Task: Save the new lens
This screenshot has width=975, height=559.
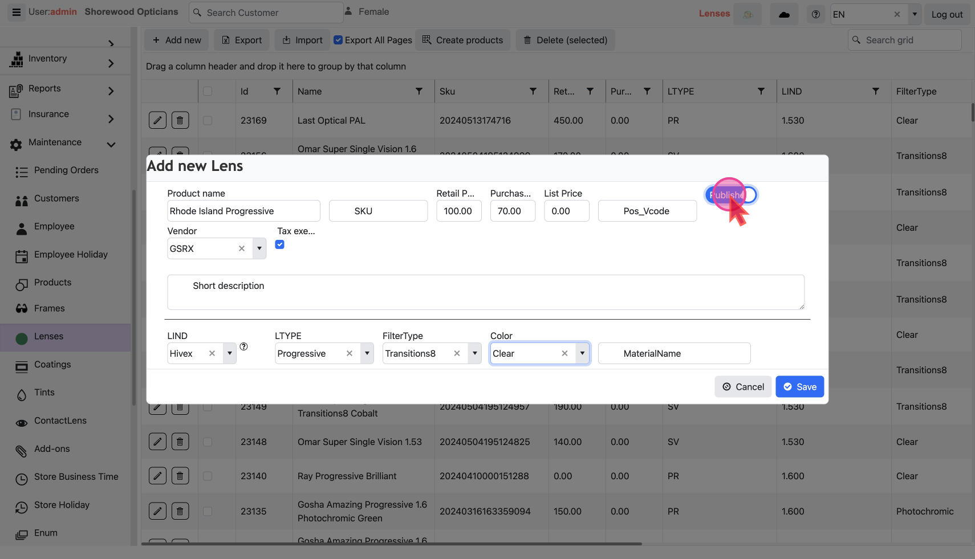Action: coord(799,387)
